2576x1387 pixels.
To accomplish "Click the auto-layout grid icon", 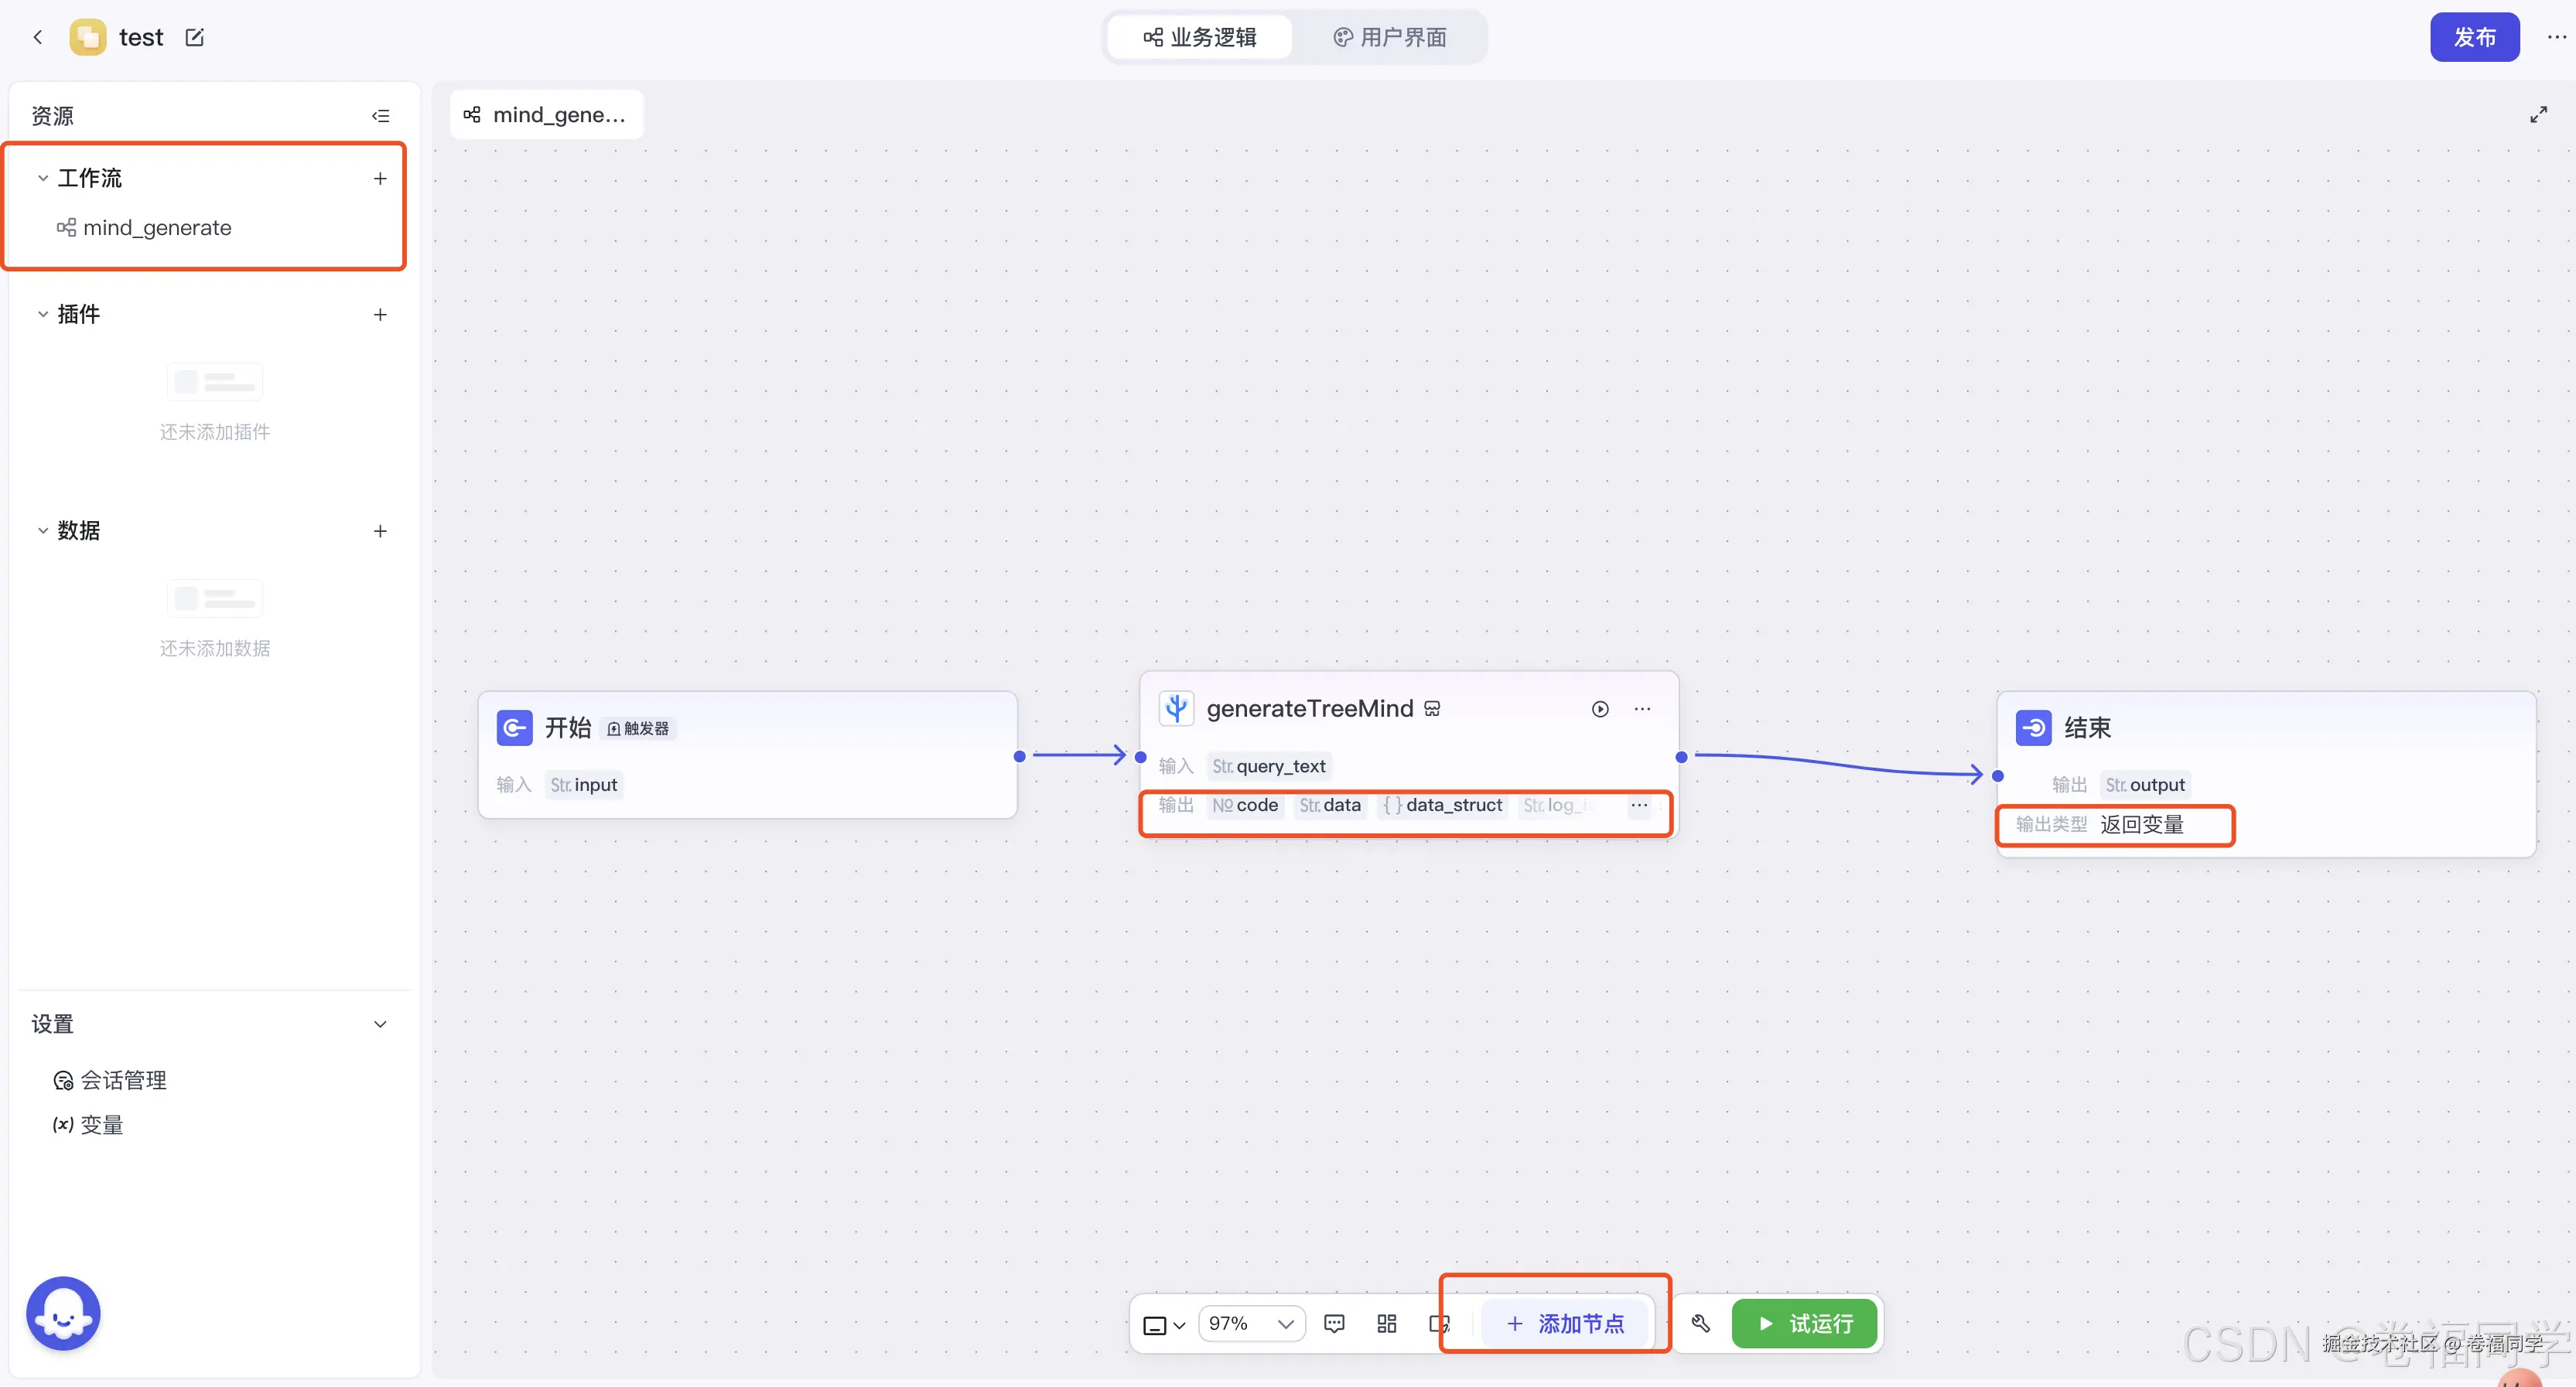I will tap(1387, 1324).
